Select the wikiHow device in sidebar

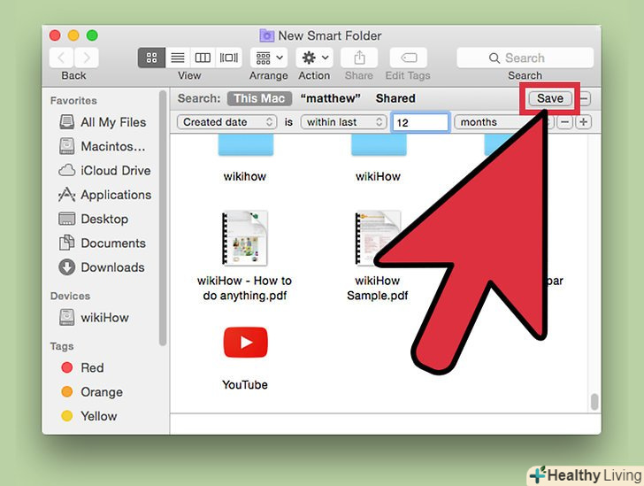pyautogui.click(x=105, y=318)
